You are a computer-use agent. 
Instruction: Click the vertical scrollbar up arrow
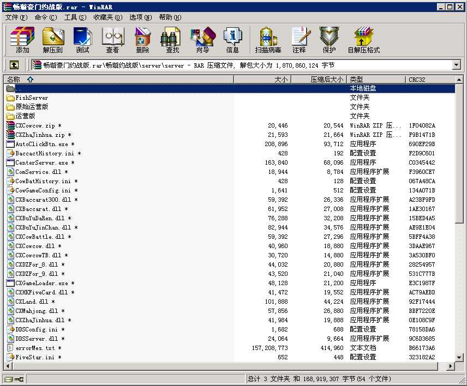point(459,80)
